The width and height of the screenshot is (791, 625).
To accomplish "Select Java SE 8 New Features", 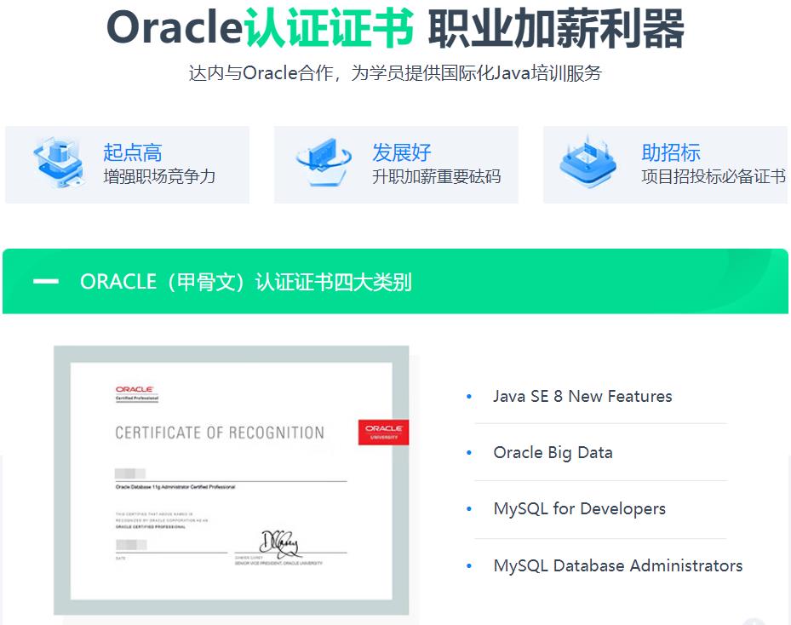I will 582,396.
